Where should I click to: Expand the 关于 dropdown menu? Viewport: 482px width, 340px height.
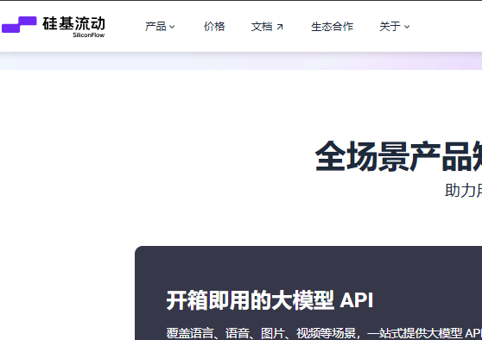coord(395,27)
